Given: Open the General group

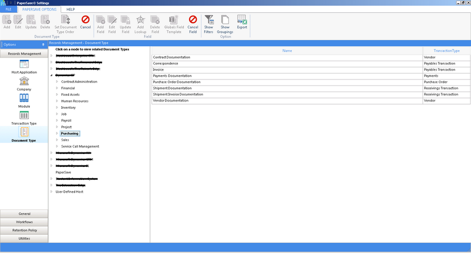Looking at the screenshot, I should [24, 214].
